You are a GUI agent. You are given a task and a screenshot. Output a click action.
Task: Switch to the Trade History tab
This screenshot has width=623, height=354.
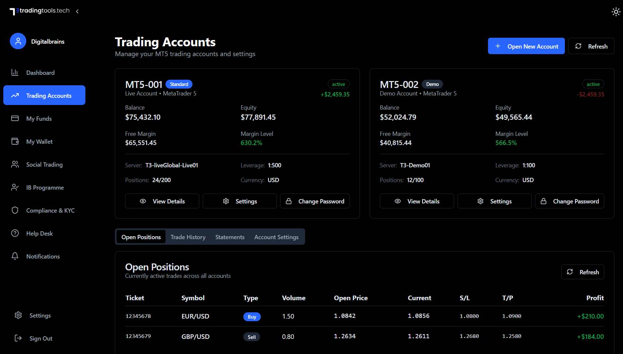point(188,237)
